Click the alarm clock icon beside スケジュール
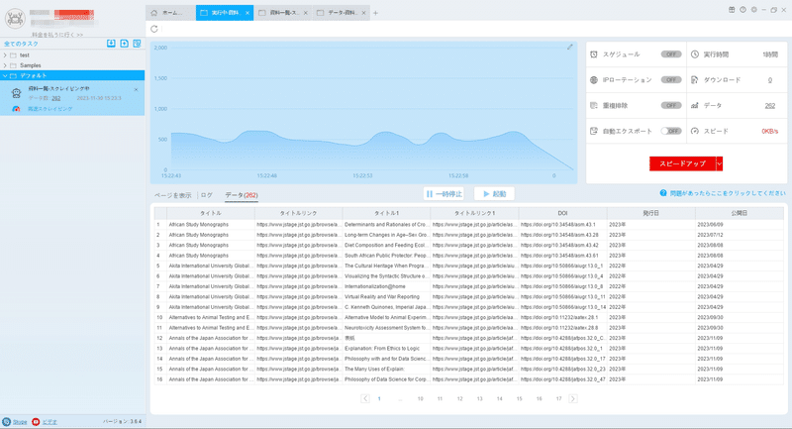Viewport: 792px width, 429px height. coord(594,54)
